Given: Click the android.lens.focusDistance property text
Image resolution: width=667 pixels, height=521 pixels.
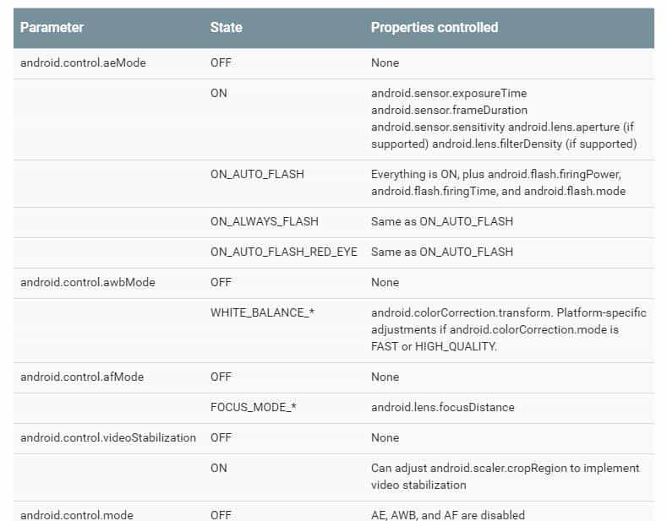Looking at the screenshot, I should point(442,408).
